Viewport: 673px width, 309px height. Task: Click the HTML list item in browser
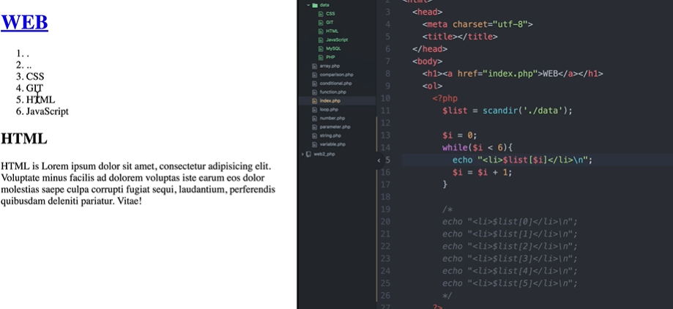click(40, 100)
